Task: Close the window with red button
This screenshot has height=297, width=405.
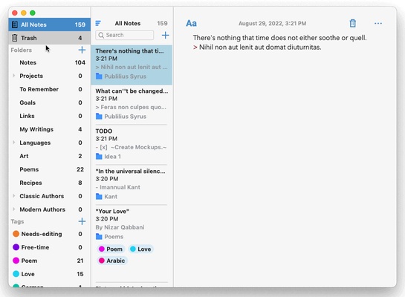Action: (x=15, y=13)
